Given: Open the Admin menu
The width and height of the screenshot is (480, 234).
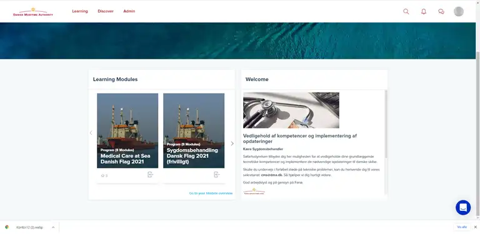Looking at the screenshot, I should [129, 11].
